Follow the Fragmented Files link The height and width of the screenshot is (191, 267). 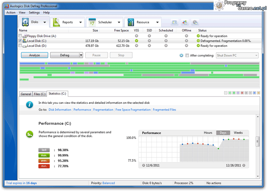[164, 110]
